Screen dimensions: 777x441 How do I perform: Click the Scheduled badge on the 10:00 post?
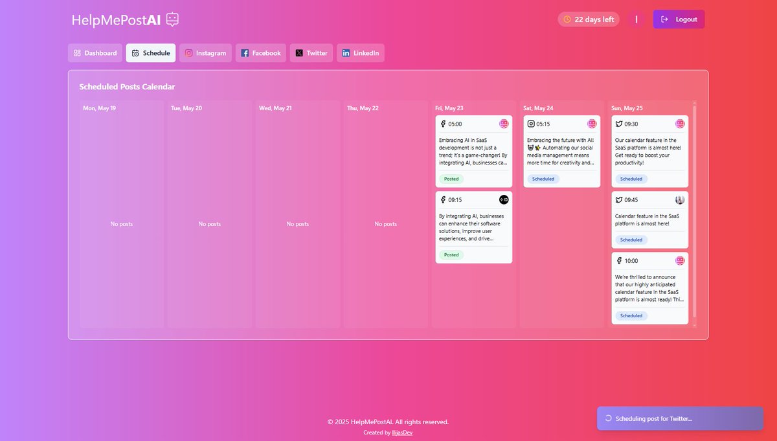[631, 316]
